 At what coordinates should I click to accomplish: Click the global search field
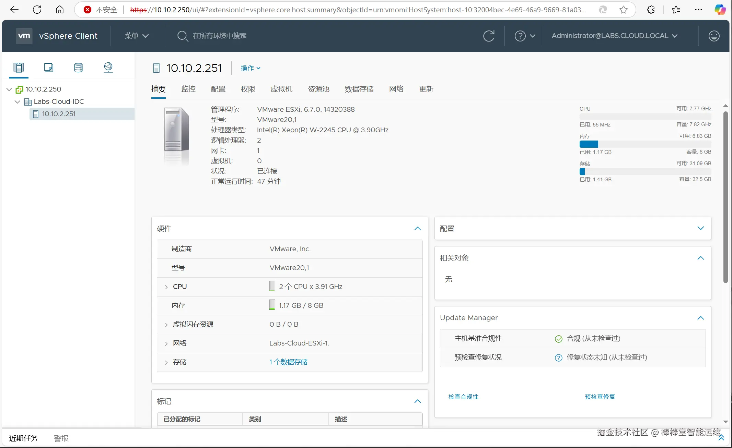coord(220,36)
